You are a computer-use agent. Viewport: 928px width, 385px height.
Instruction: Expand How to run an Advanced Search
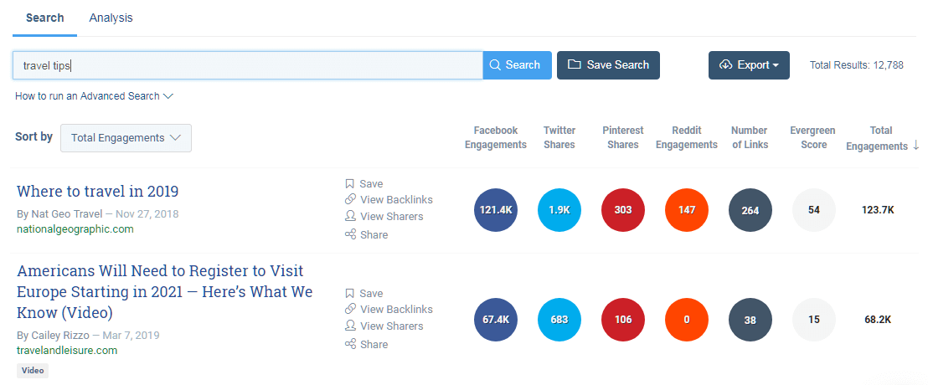[94, 96]
